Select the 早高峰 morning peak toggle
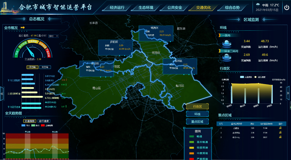 pyautogui.click(x=32, y=67)
